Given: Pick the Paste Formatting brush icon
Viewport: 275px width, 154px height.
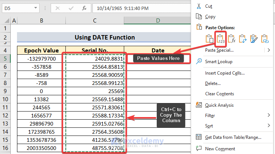Looking at the screenshot, I should pos(254,39).
